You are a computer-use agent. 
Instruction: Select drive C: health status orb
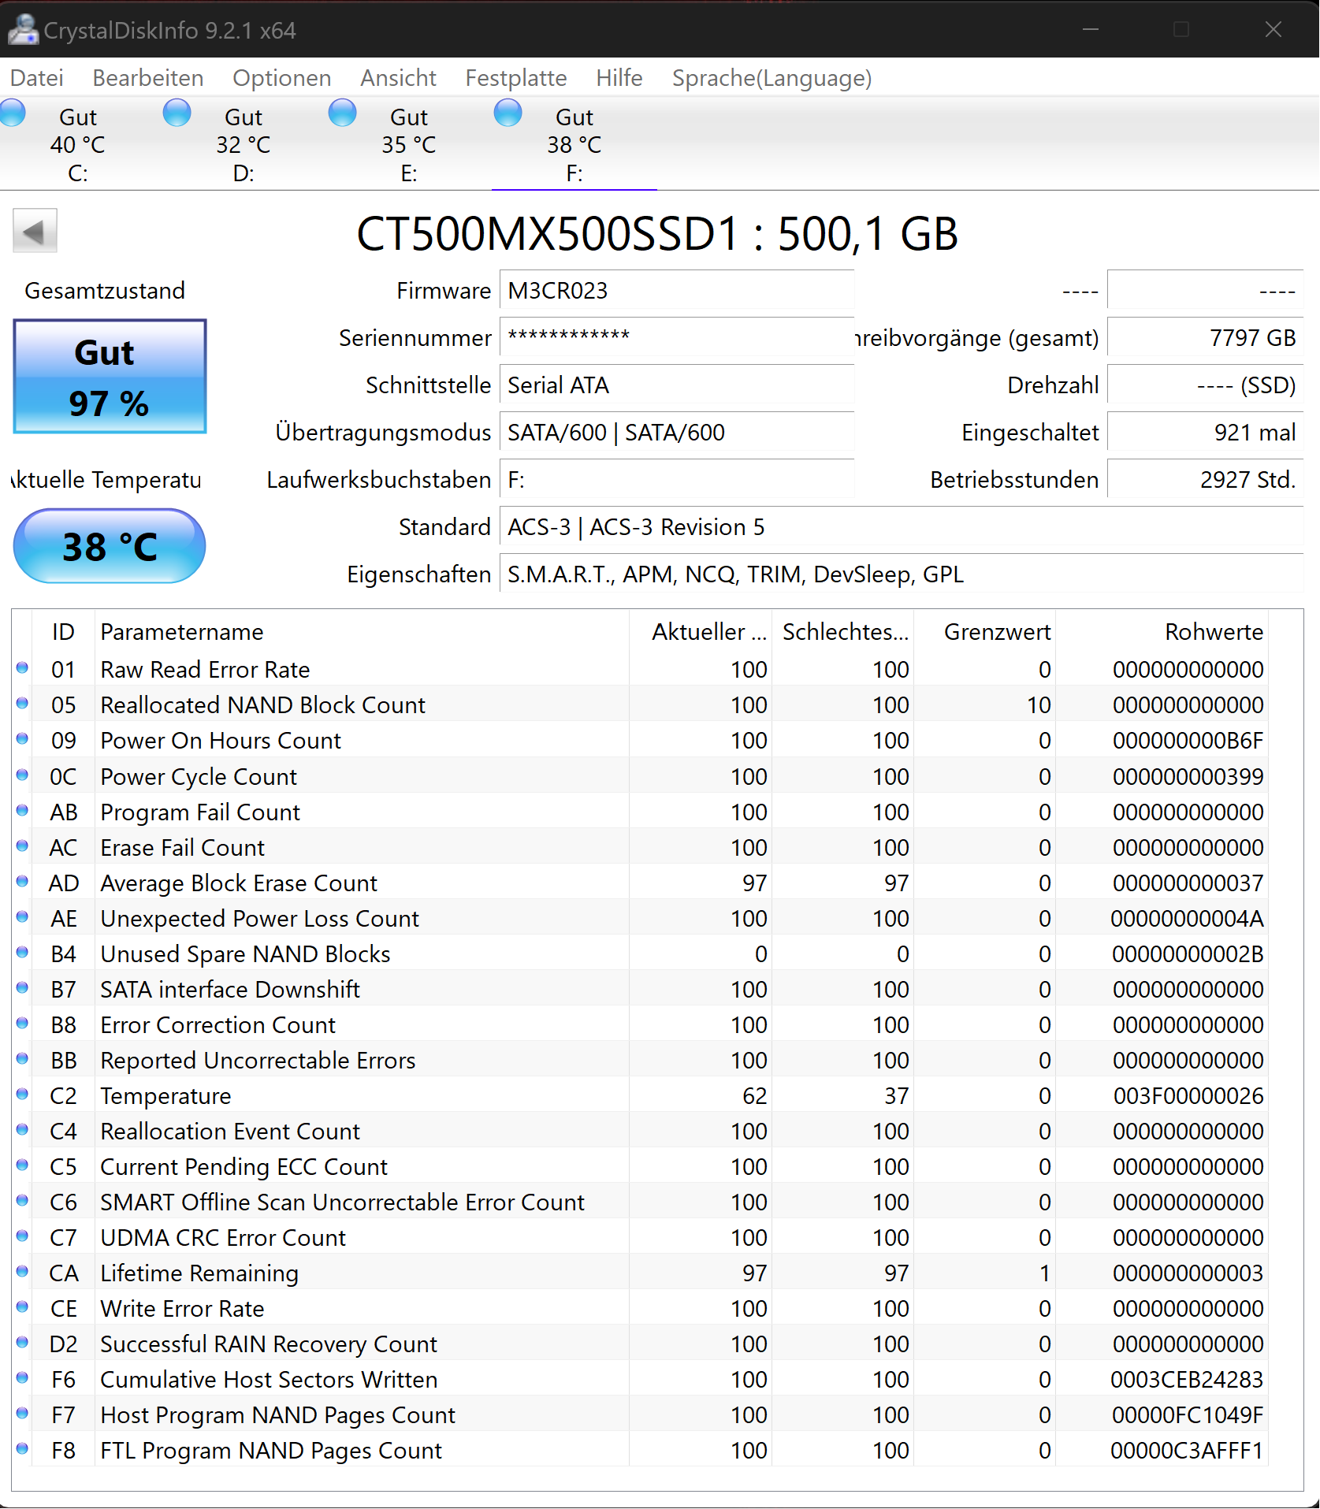click(13, 113)
